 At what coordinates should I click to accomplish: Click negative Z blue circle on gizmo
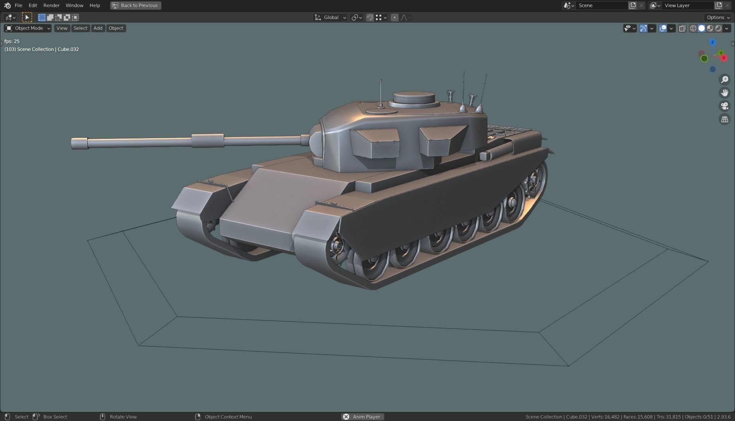tap(713, 69)
